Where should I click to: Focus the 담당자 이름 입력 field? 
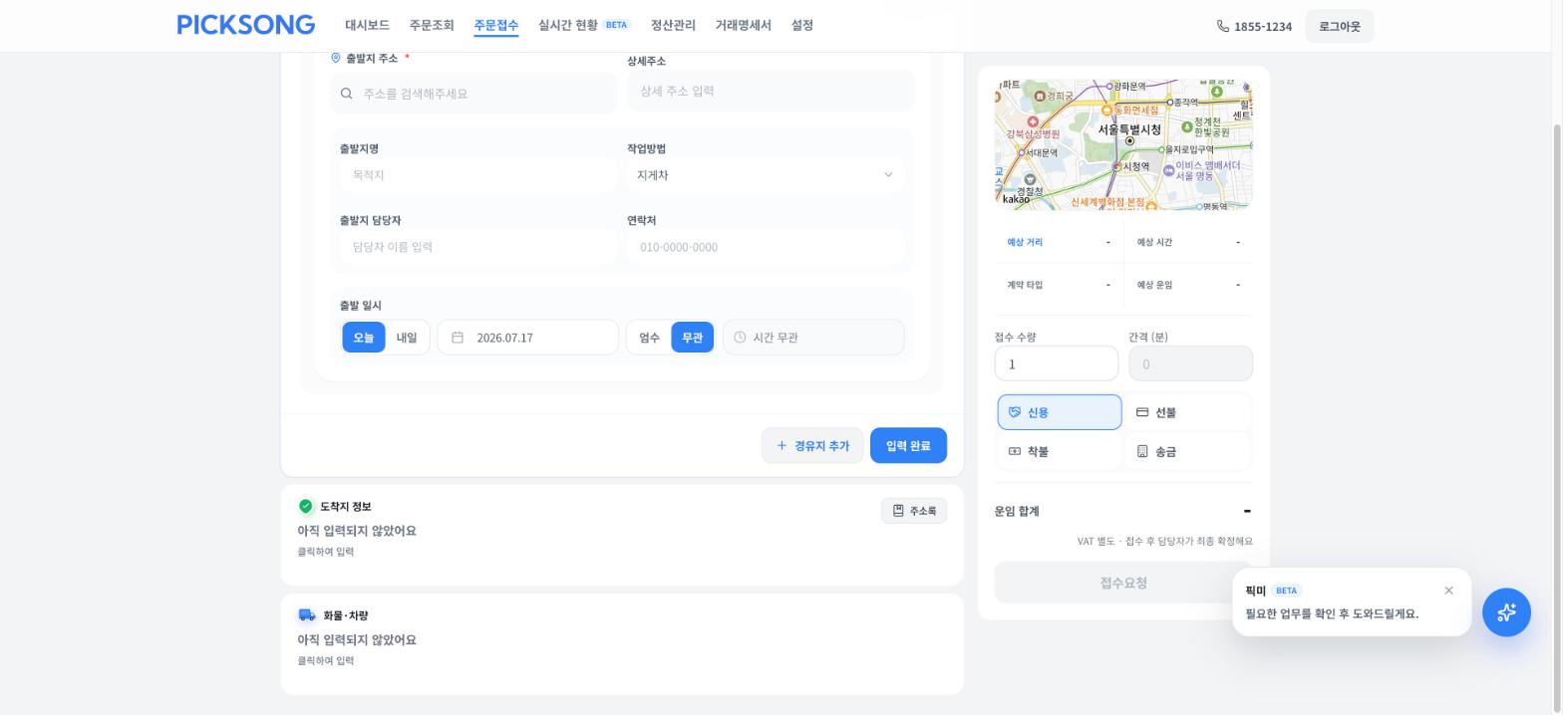tap(477, 247)
